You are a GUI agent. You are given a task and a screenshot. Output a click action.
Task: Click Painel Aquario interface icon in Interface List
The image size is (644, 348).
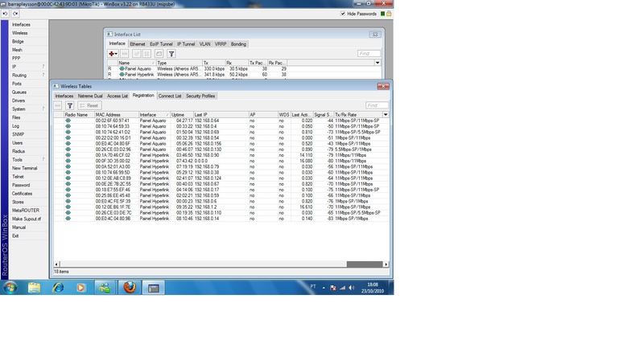(x=122, y=69)
